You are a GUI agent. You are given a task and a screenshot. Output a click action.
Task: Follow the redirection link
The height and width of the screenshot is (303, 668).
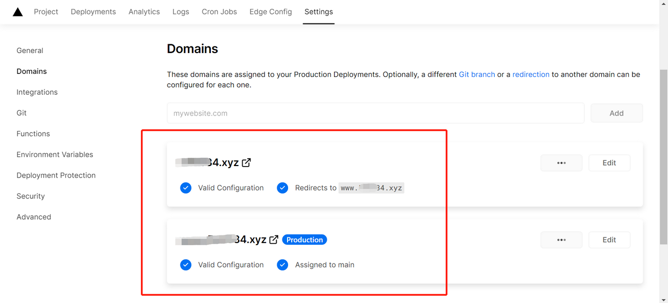click(531, 74)
